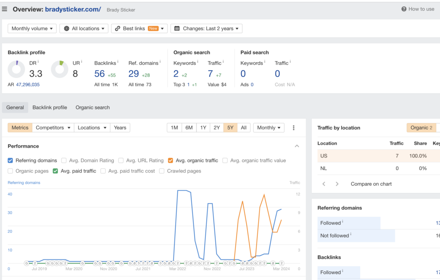Viewport: 440px width, 280px height.
Task: Open bradysticker.com/ link
Action: [73, 9]
